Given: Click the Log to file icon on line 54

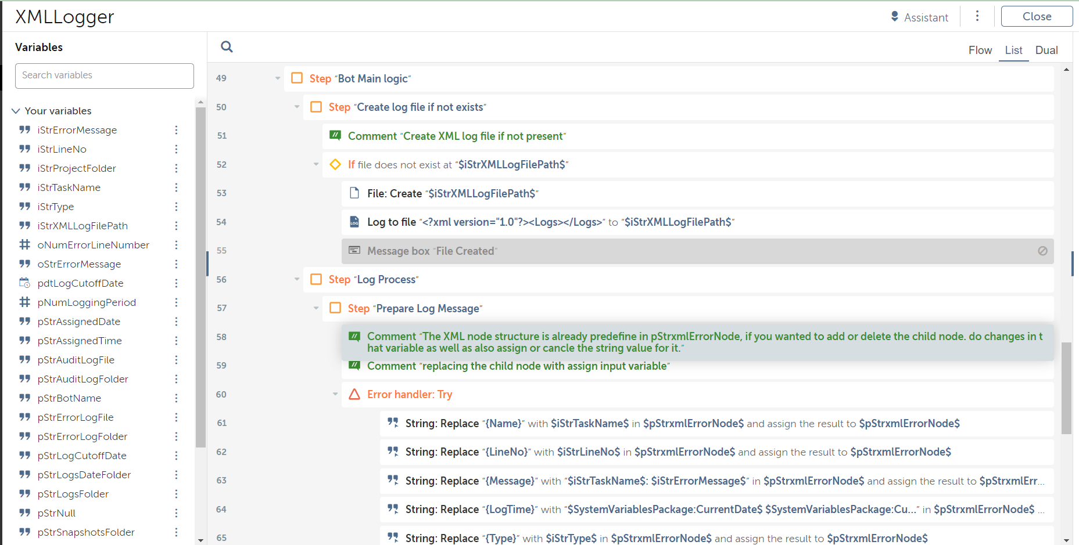Looking at the screenshot, I should (x=354, y=222).
